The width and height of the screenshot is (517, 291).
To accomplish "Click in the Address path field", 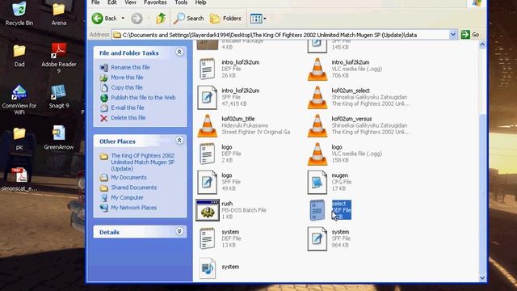I will [281, 35].
